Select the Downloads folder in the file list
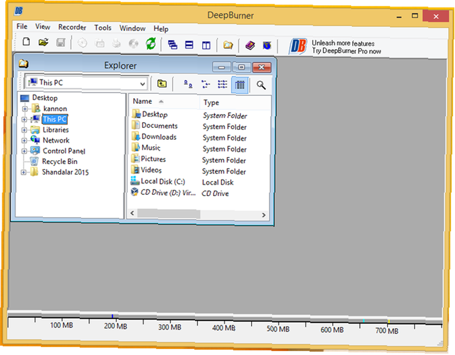The width and height of the screenshot is (455, 355). [159, 137]
